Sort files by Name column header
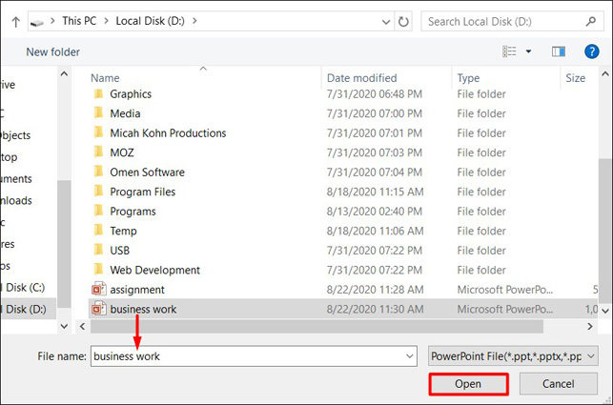The image size is (613, 405). (x=105, y=78)
